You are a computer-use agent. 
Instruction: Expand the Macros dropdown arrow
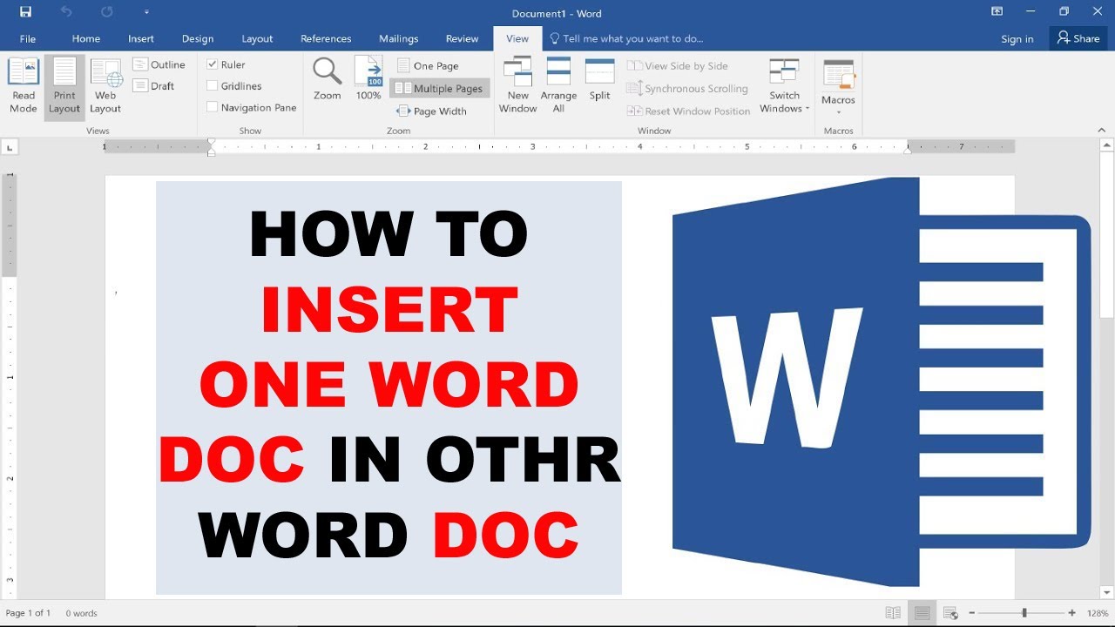[x=838, y=111]
